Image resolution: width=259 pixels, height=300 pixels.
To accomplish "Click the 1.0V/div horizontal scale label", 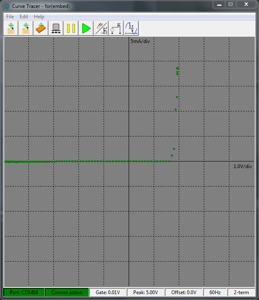I will point(243,166).
